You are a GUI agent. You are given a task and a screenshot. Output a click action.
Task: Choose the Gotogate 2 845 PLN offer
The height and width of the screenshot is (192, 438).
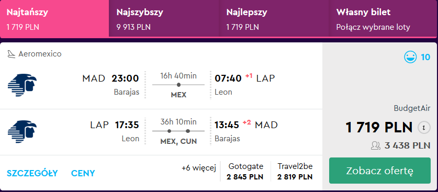tap(245, 172)
